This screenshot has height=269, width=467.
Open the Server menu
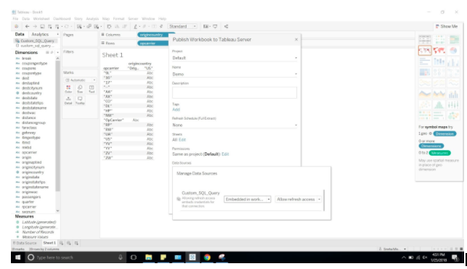click(133, 19)
